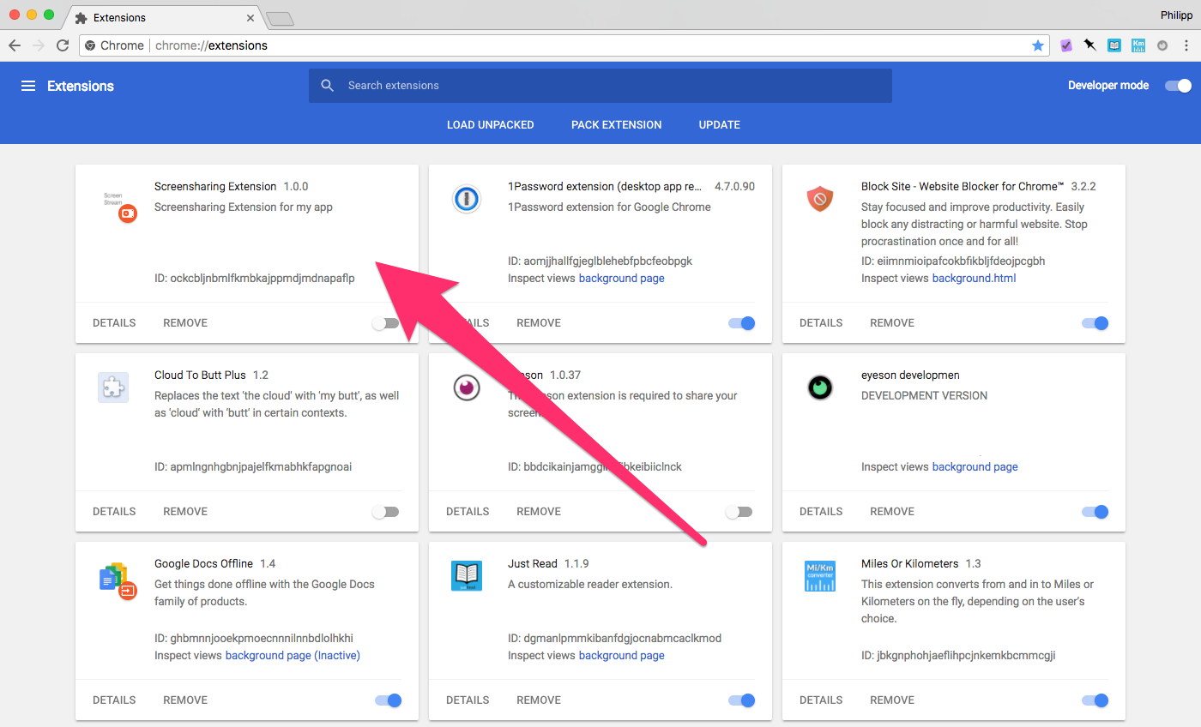Click the Screensharing Extension card icon
The width and height of the screenshot is (1201, 727).
pyautogui.click(x=119, y=205)
